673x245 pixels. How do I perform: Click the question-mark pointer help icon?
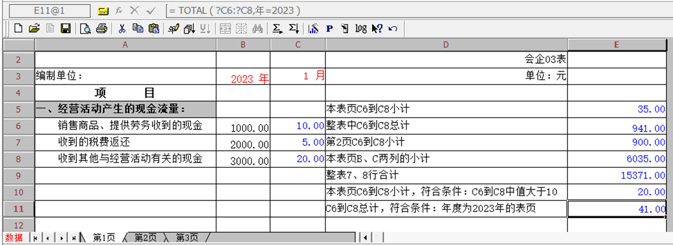coord(377,29)
